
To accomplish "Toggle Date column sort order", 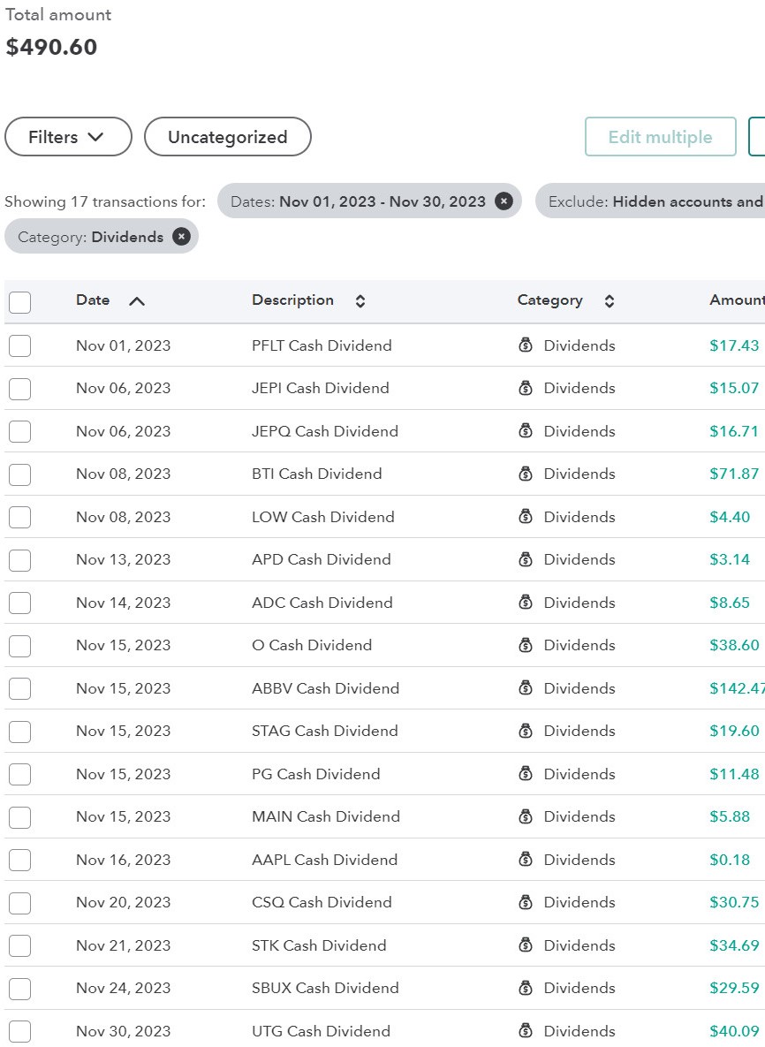I will tap(136, 301).
